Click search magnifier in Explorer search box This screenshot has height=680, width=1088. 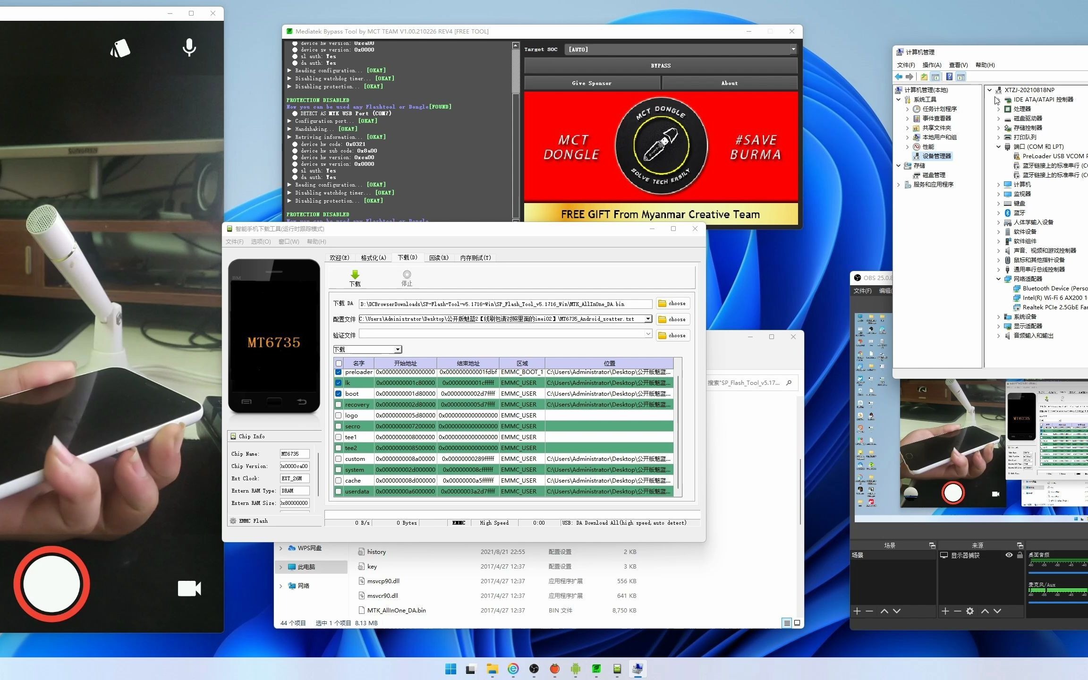point(789,383)
